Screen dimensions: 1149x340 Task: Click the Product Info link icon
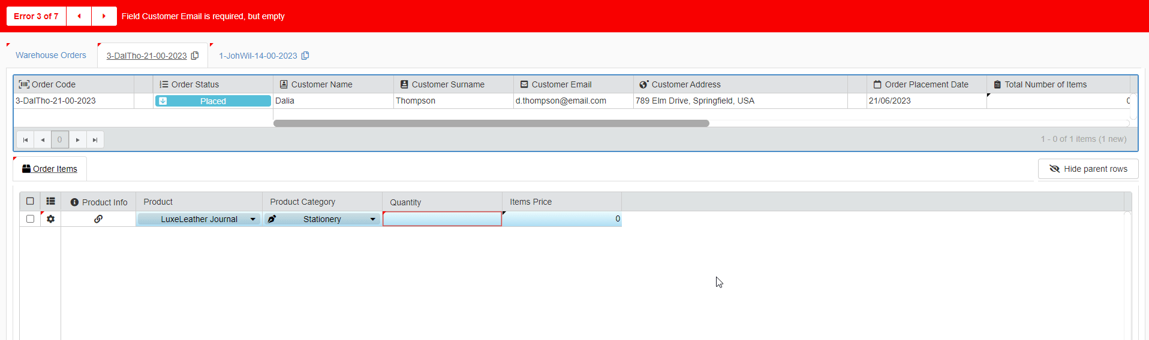click(x=98, y=219)
